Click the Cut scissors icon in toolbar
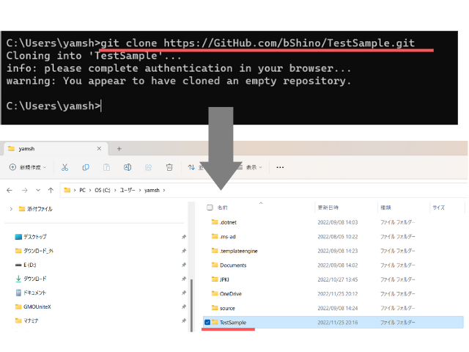This screenshot has height=352, width=469. [x=64, y=167]
